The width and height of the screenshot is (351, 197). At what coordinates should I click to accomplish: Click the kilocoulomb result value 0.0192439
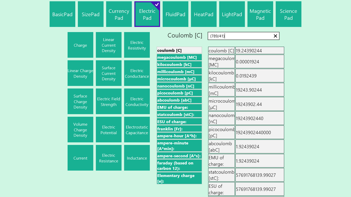click(260, 76)
